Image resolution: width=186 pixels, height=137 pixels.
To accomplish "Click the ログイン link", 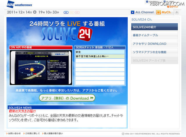I will pos(173,7).
